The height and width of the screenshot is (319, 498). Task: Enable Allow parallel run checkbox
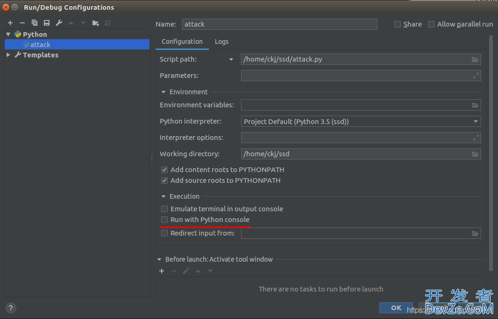pos(431,24)
